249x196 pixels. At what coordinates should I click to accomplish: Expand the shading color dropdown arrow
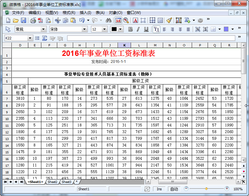click(x=233, y=29)
